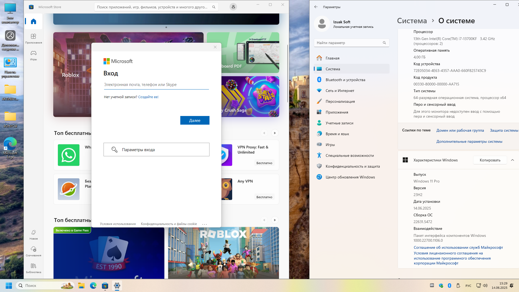The width and height of the screenshot is (519, 292).
Task: Open File Explorer from taskbar
Action: pyautogui.click(x=81, y=286)
